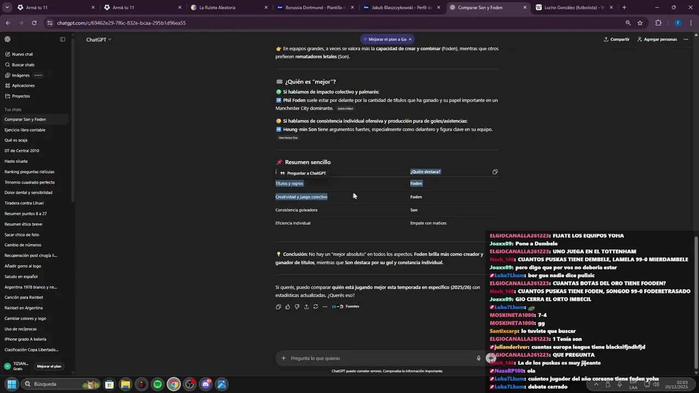
Task: Collapse the ChatGPT sidebar
Action: click(62, 39)
